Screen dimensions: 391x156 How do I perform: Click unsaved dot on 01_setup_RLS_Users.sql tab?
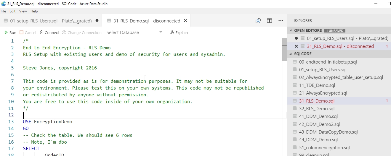[x=97, y=21]
